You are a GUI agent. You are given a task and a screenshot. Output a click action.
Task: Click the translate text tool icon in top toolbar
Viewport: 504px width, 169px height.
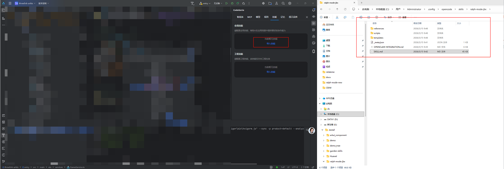192,3
